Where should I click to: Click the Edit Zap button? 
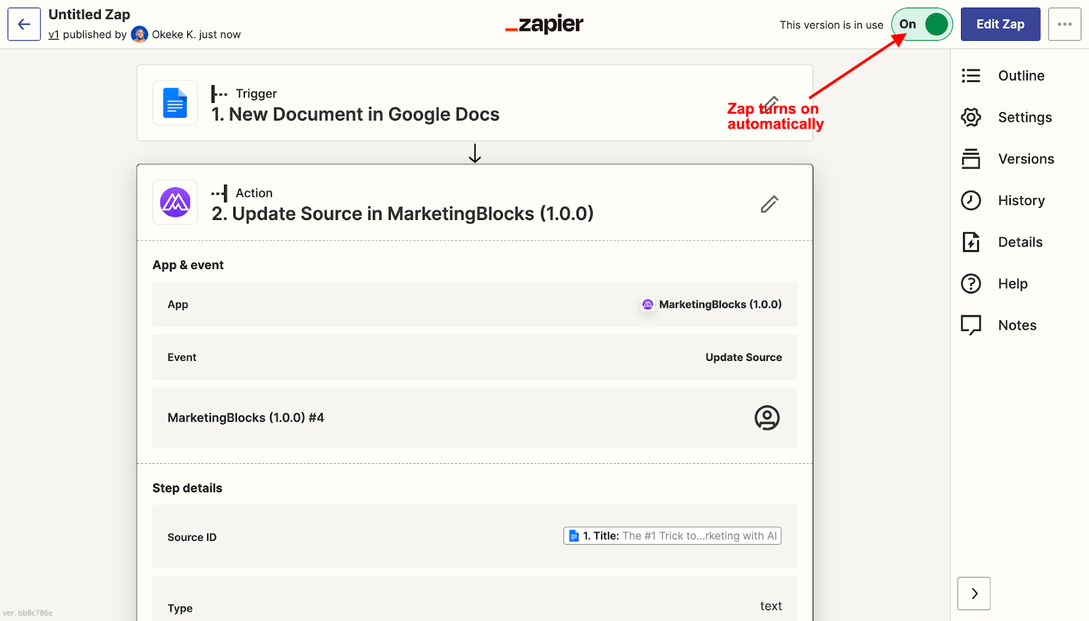click(x=1001, y=25)
